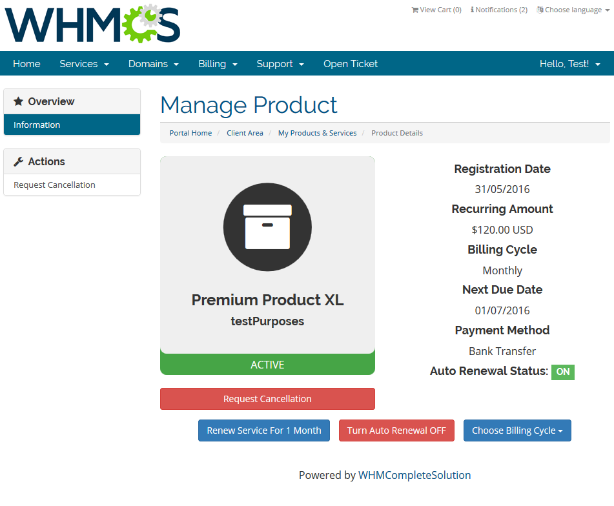The height and width of the screenshot is (506, 614).
Task: Open the WHMCompleteSolution link
Action: click(x=414, y=475)
